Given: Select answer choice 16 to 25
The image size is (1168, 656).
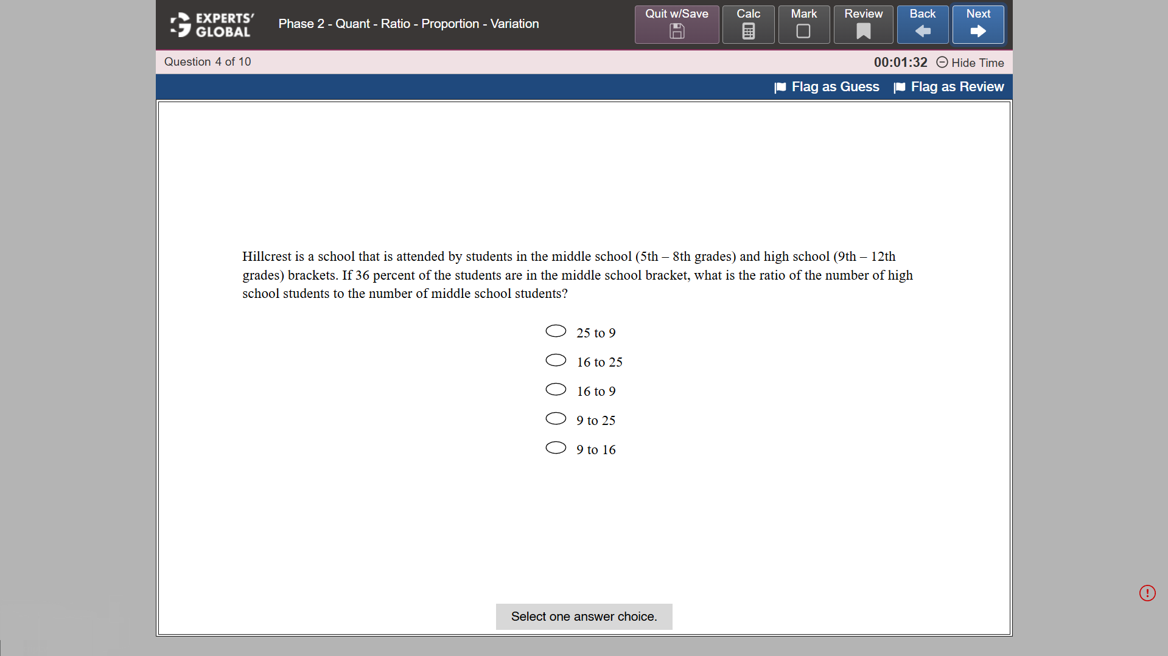Looking at the screenshot, I should [555, 359].
